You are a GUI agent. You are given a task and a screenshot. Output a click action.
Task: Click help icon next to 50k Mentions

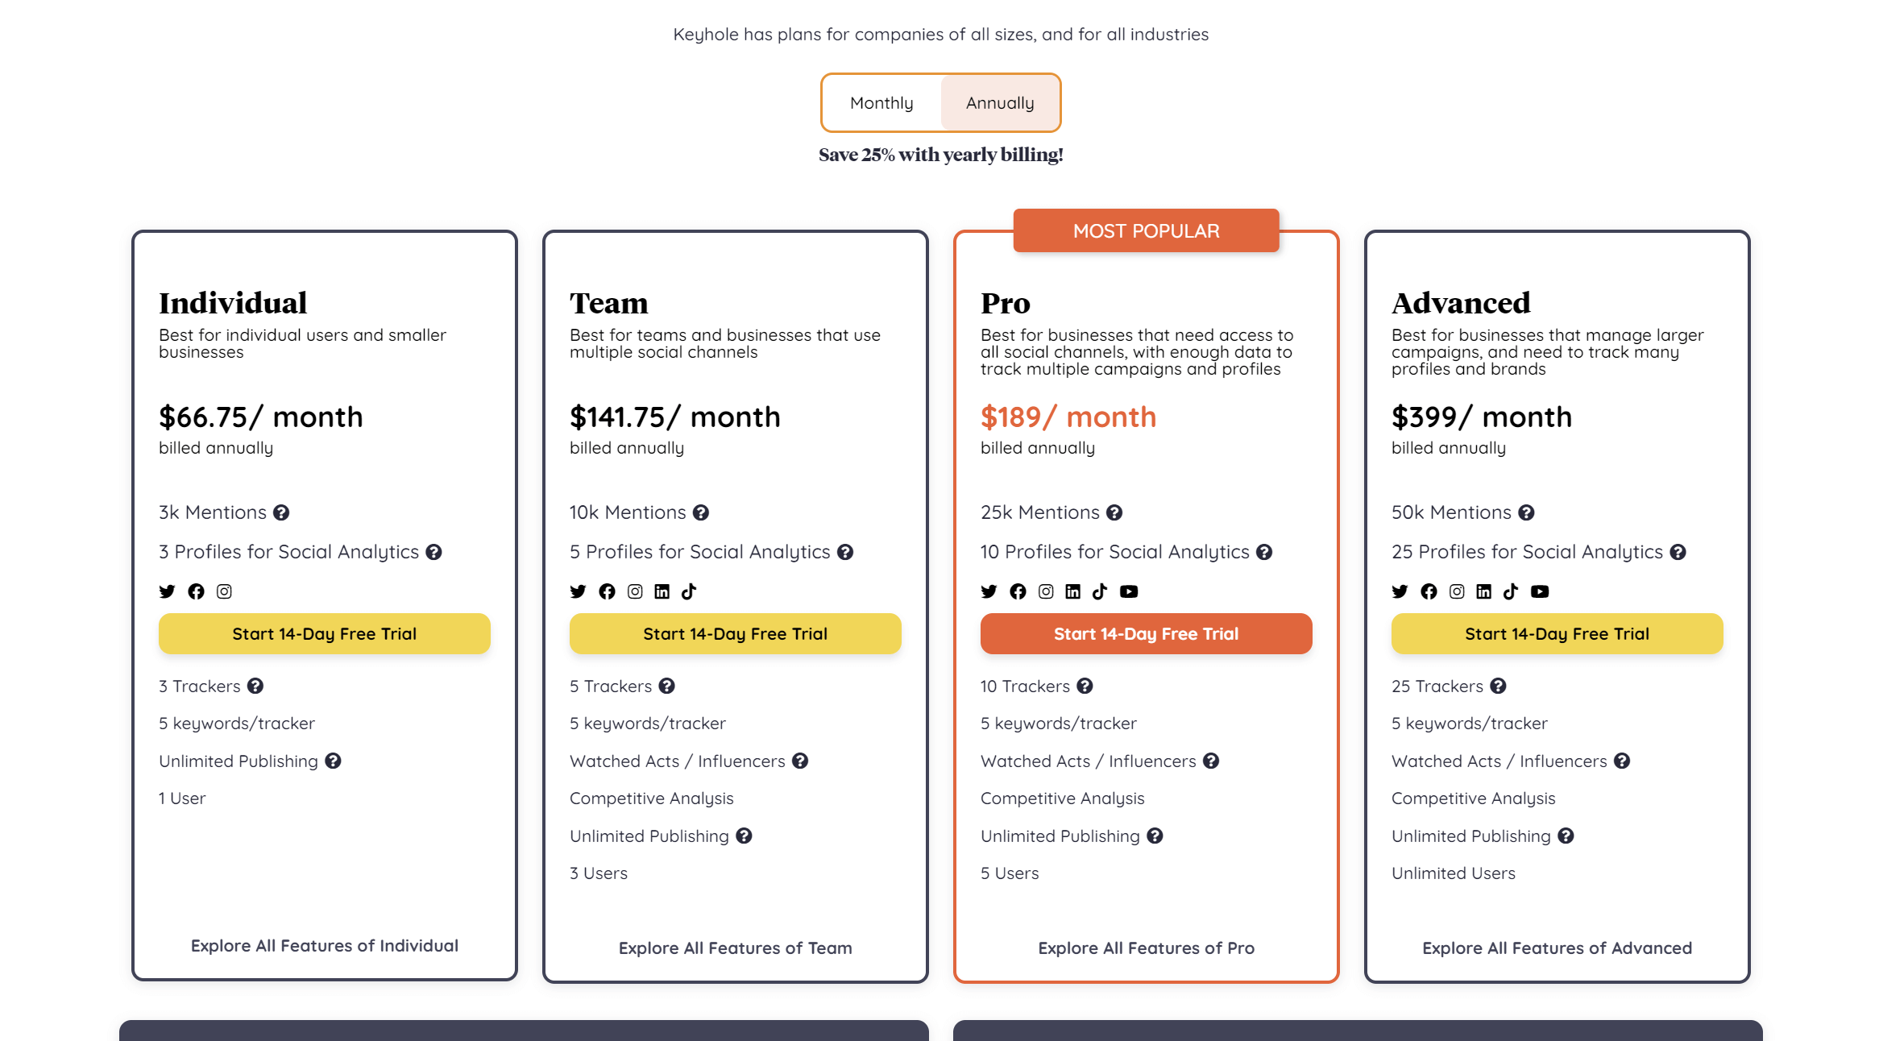pyautogui.click(x=1526, y=512)
